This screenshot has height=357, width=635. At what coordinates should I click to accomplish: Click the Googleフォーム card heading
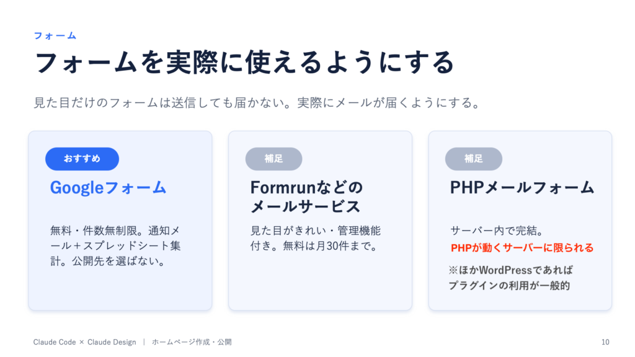108,188
